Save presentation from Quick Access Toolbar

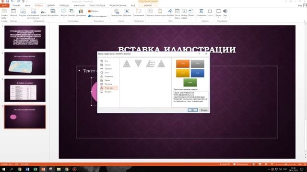[x=7, y=1]
